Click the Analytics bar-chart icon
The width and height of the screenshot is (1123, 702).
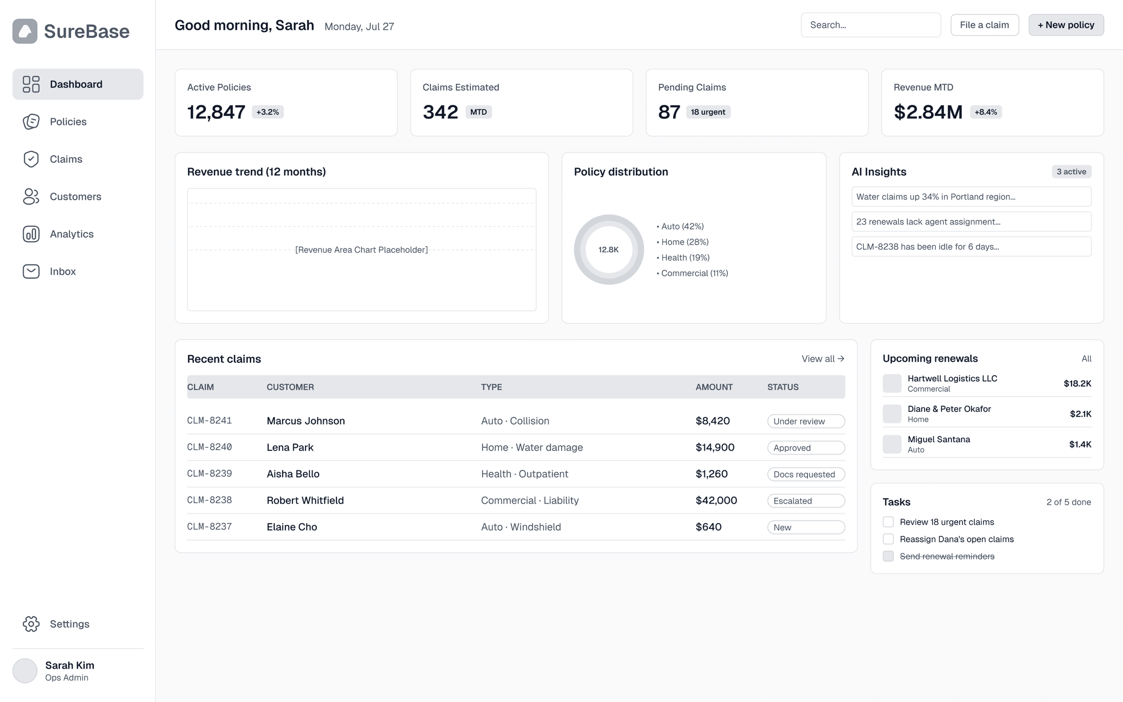[31, 234]
